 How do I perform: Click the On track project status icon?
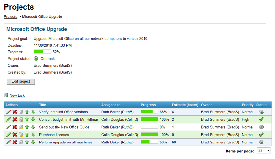pyautogui.click(x=36, y=59)
